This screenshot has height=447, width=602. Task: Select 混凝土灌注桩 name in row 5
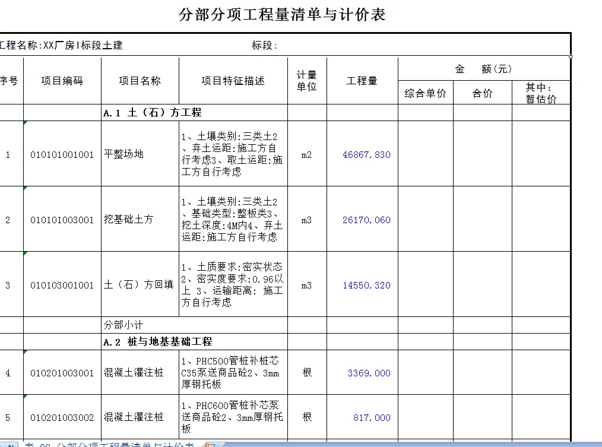pos(140,417)
